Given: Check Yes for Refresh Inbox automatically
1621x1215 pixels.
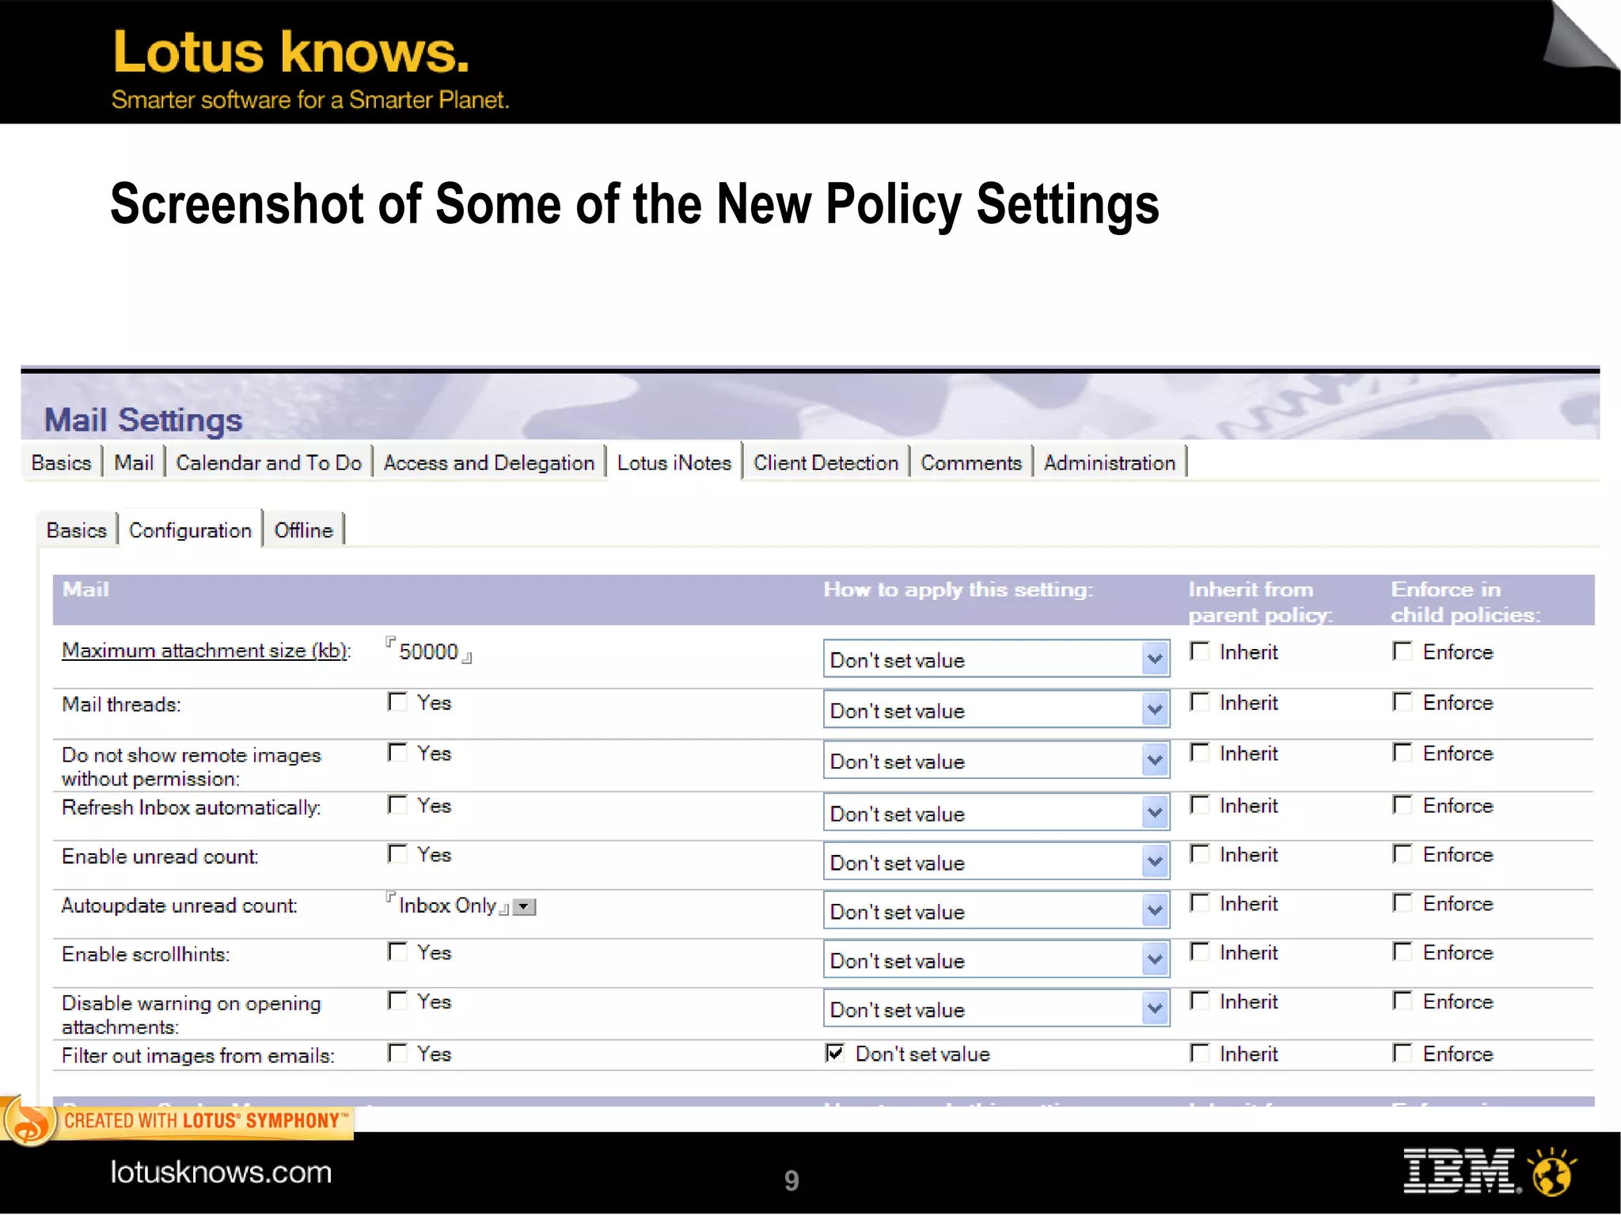Looking at the screenshot, I should coord(397,805).
